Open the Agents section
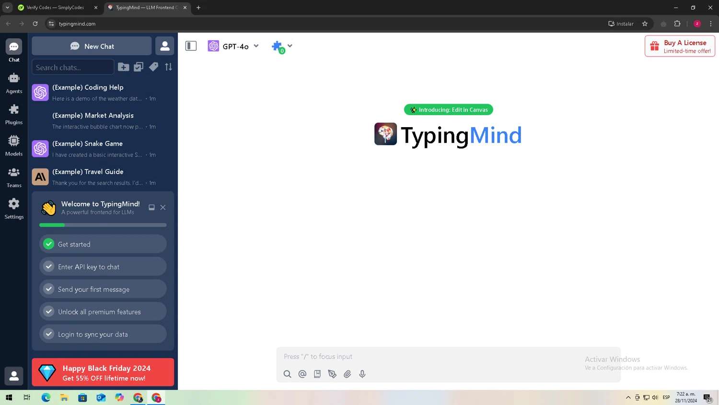The width and height of the screenshot is (719, 405). point(14,83)
